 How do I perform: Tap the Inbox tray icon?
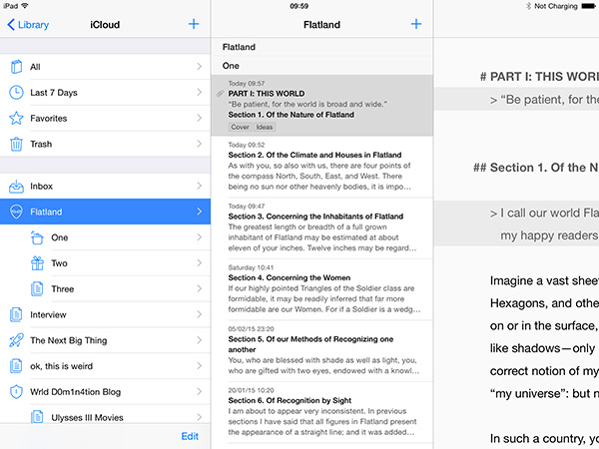[x=16, y=187]
